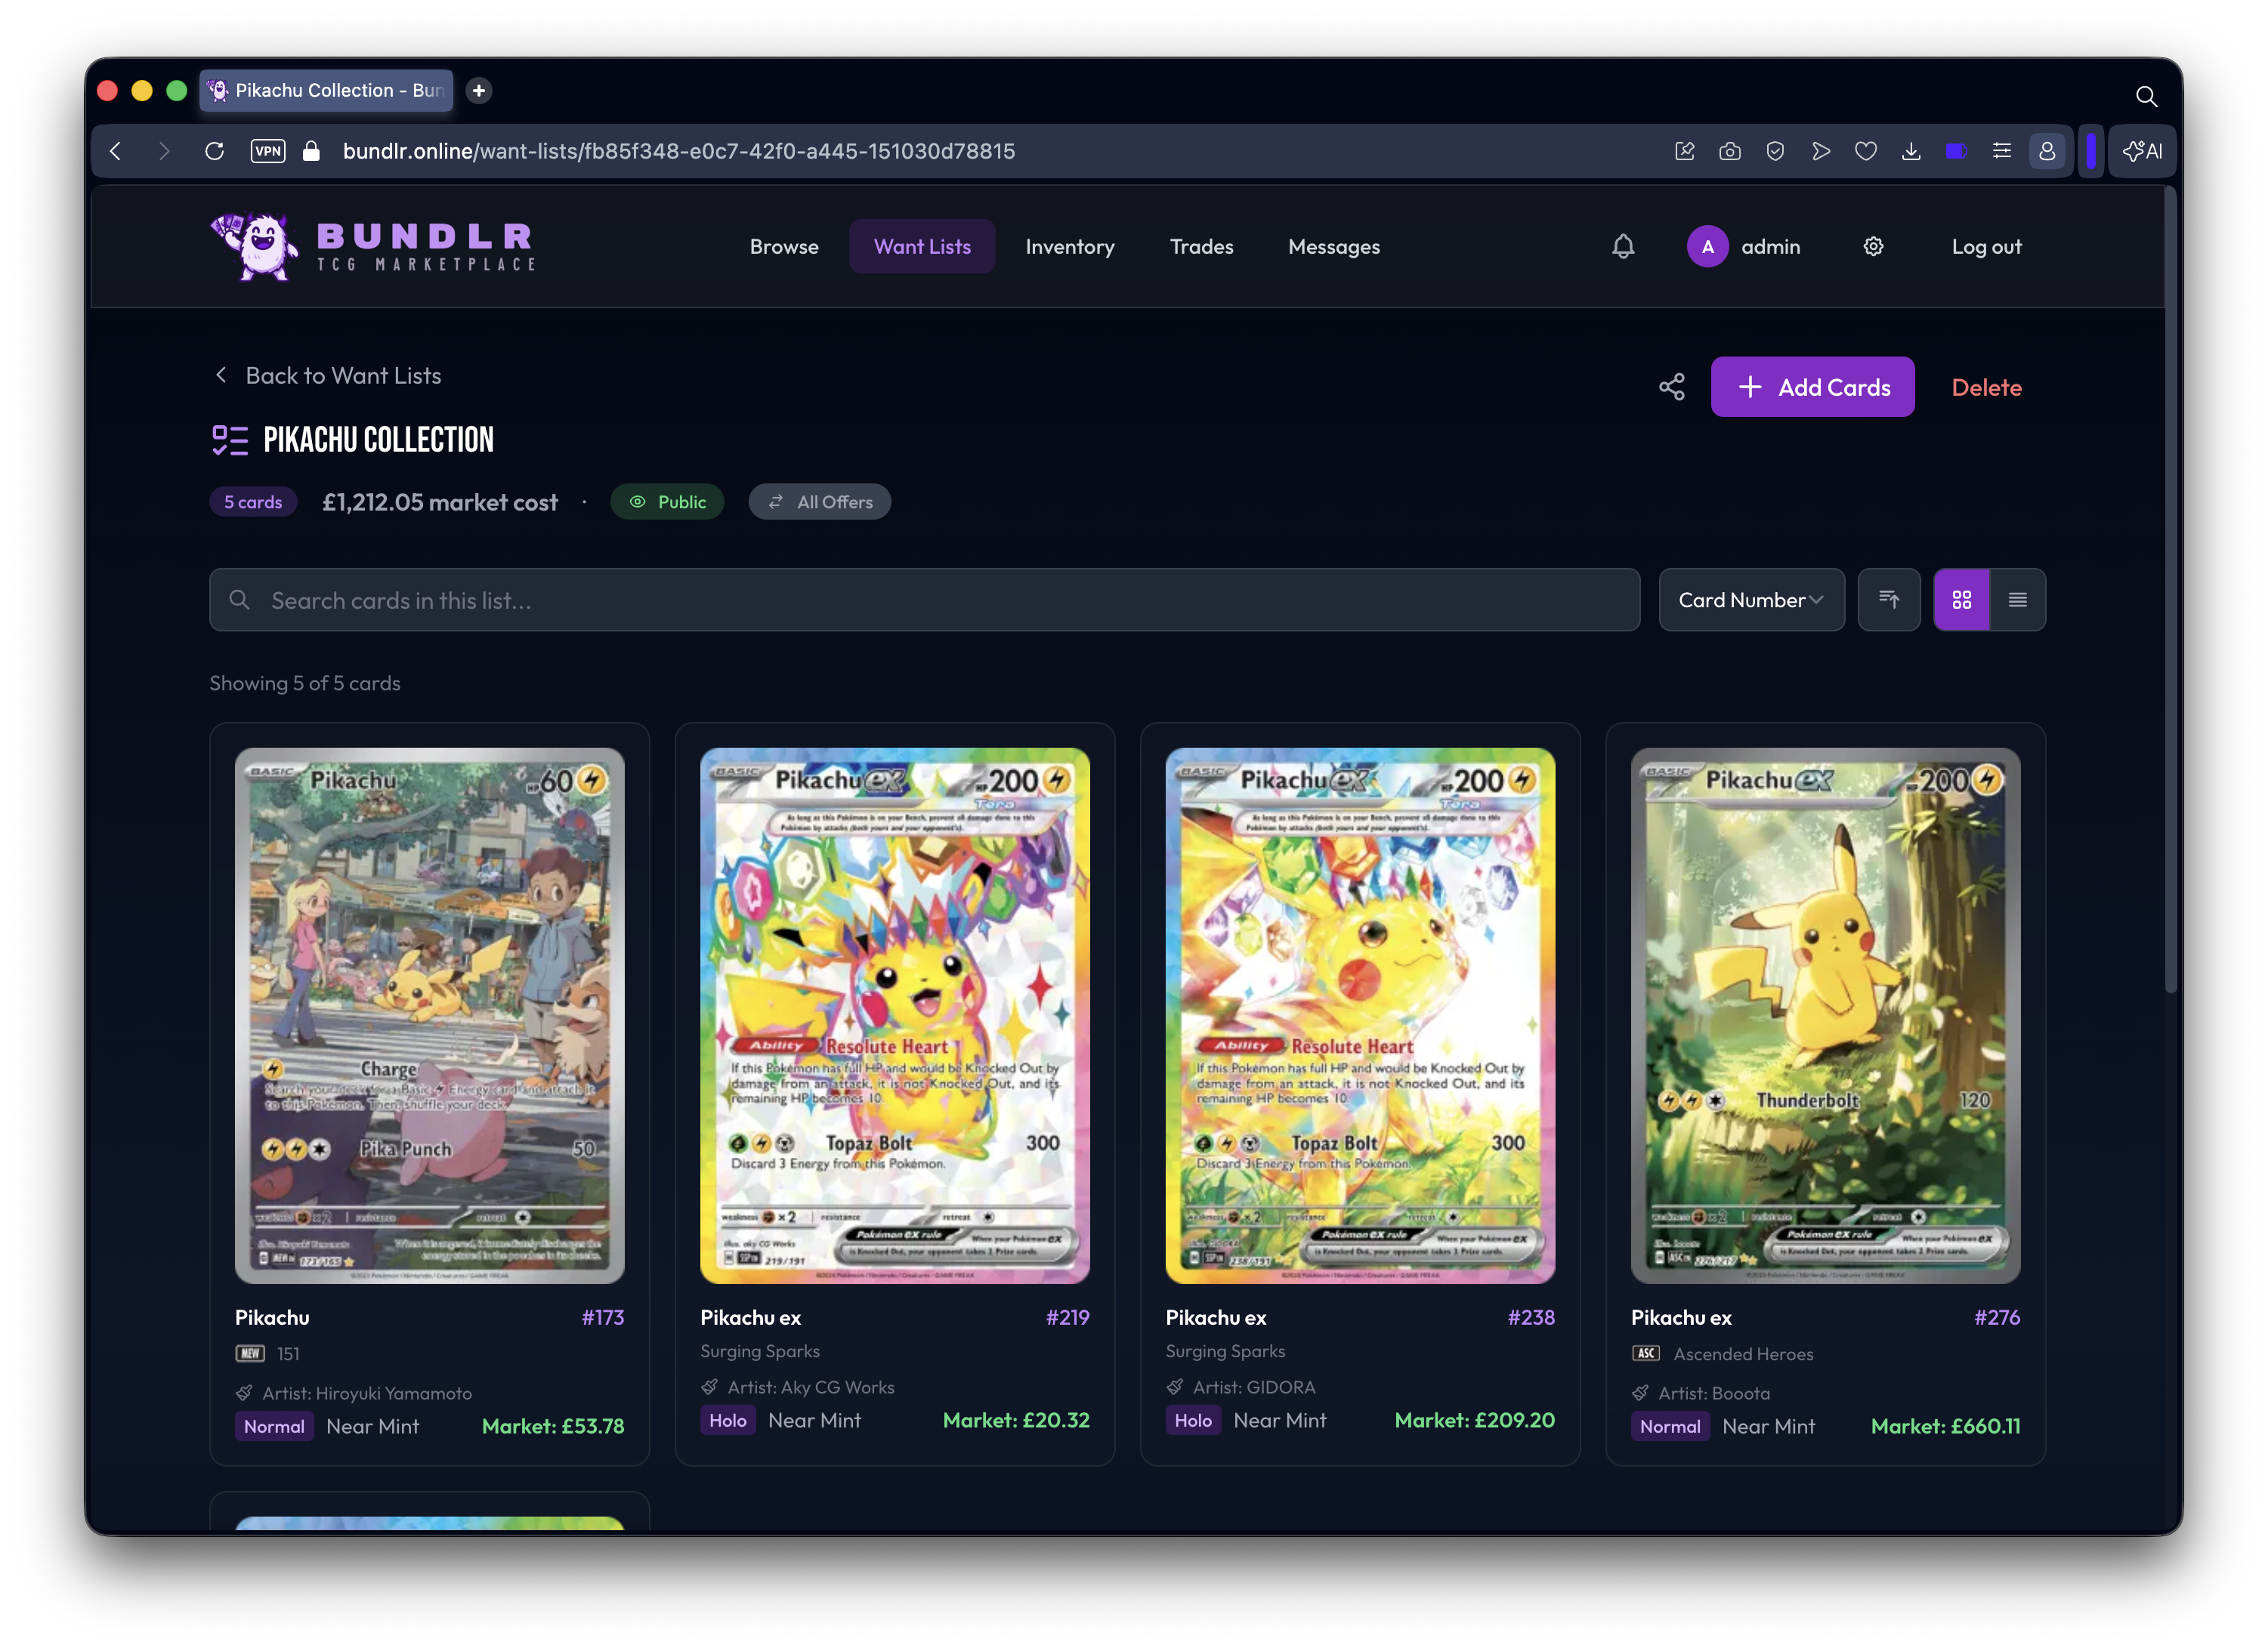This screenshot has width=2268, height=1648.
Task: Open notifications bell
Action: coord(1623,247)
